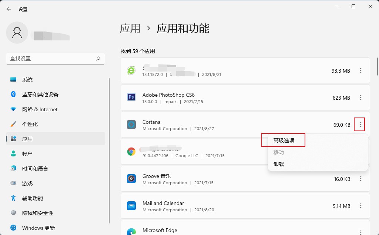Click the Chrome app icon
The width and height of the screenshot is (379, 235).
(131, 152)
